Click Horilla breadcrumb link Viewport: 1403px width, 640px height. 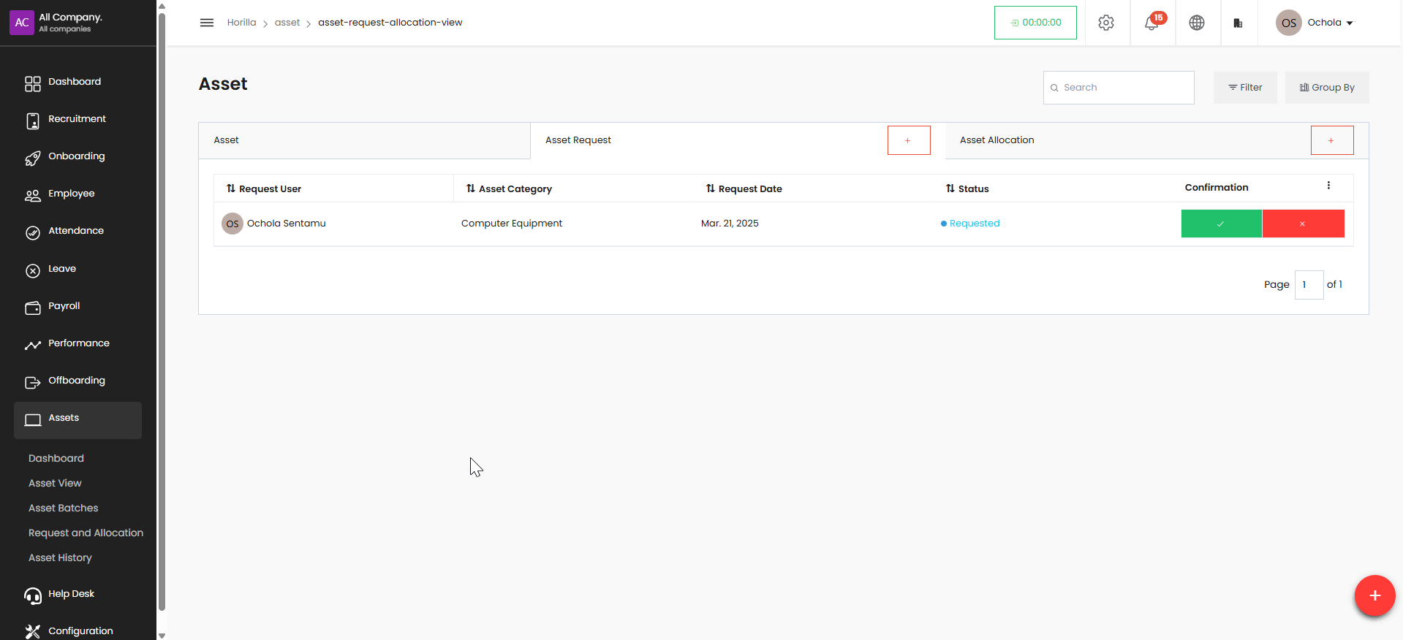point(241,23)
